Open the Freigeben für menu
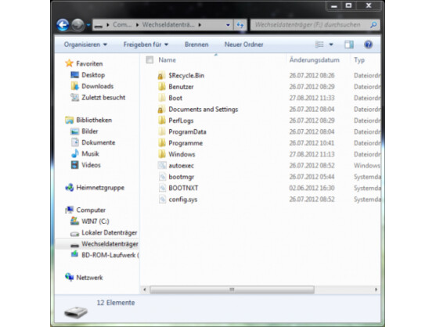The image size is (436, 327). click(146, 45)
